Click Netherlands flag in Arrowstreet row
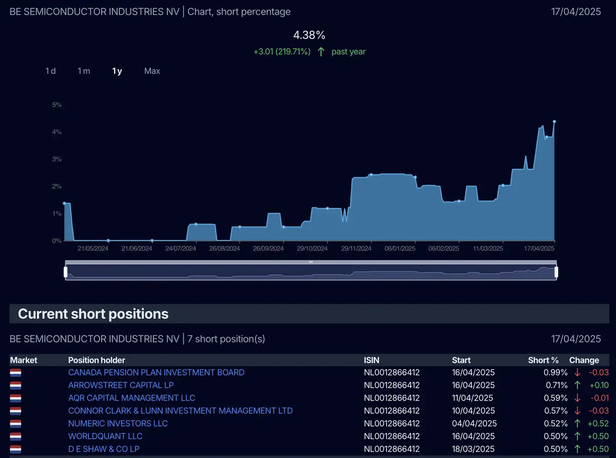This screenshot has height=458, width=616. coord(15,385)
